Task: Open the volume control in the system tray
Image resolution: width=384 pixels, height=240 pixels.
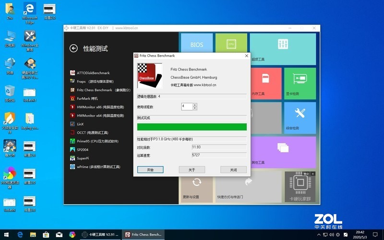Action: point(332,235)
